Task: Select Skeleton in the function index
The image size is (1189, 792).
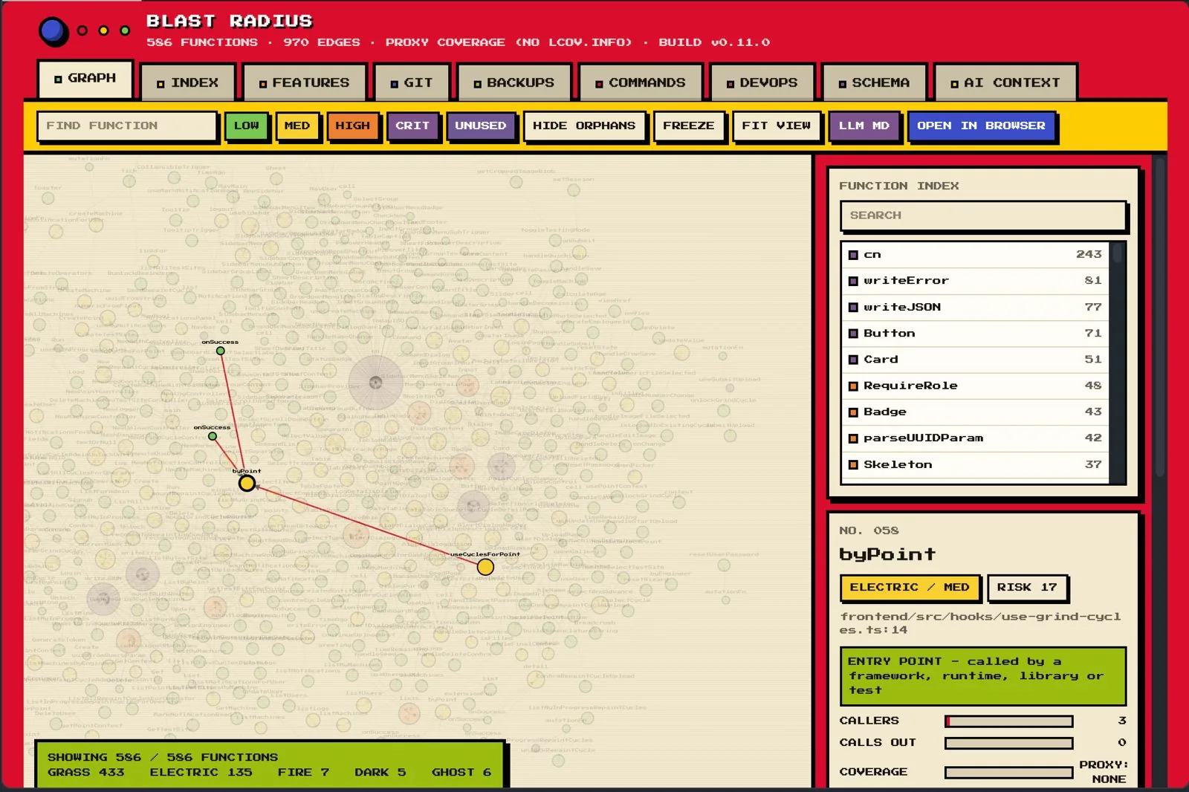Action: pyautogui.click(x=975, y=464)
